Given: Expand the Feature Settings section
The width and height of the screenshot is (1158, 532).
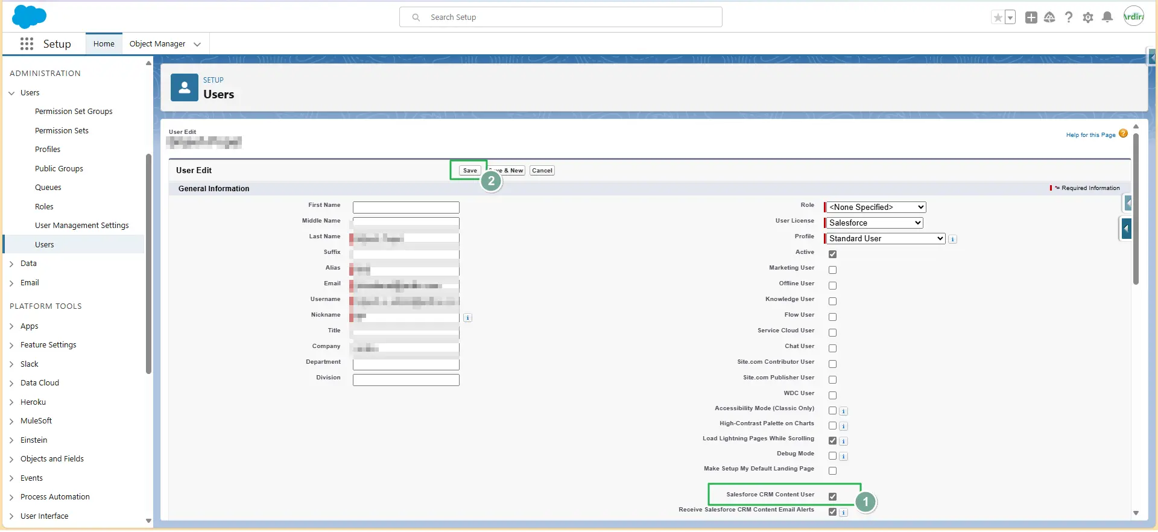Looking at the screenshot, I should (11, 346).
